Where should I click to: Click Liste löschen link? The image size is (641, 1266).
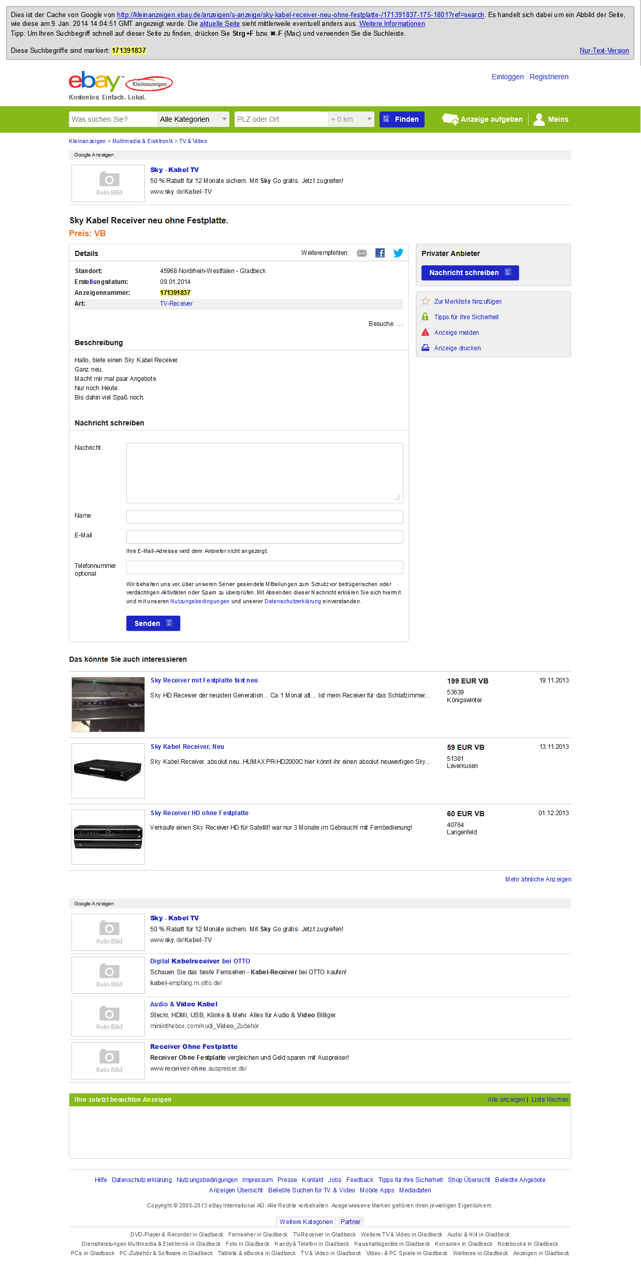pyautogui.click(x=550, y=1099)
